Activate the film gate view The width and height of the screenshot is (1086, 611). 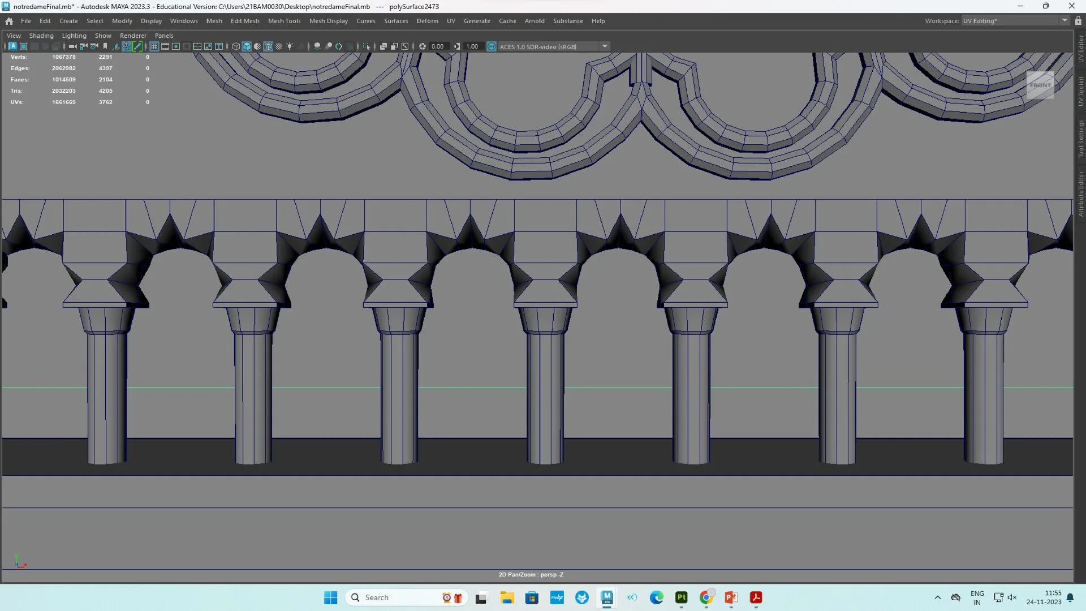165,46
